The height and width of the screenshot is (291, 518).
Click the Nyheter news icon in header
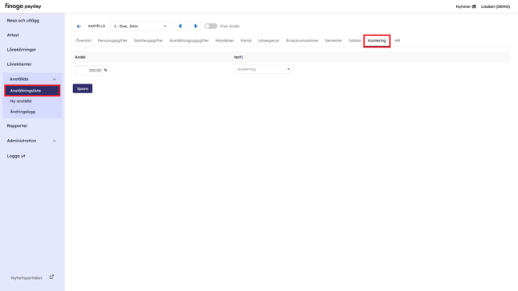pyautogui.click(x=474, y=6)
